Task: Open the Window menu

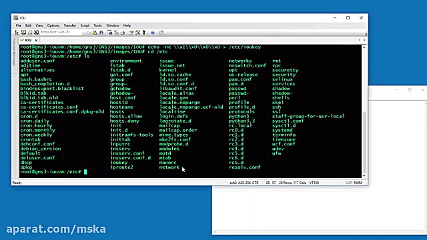Action: pos(113,25)
